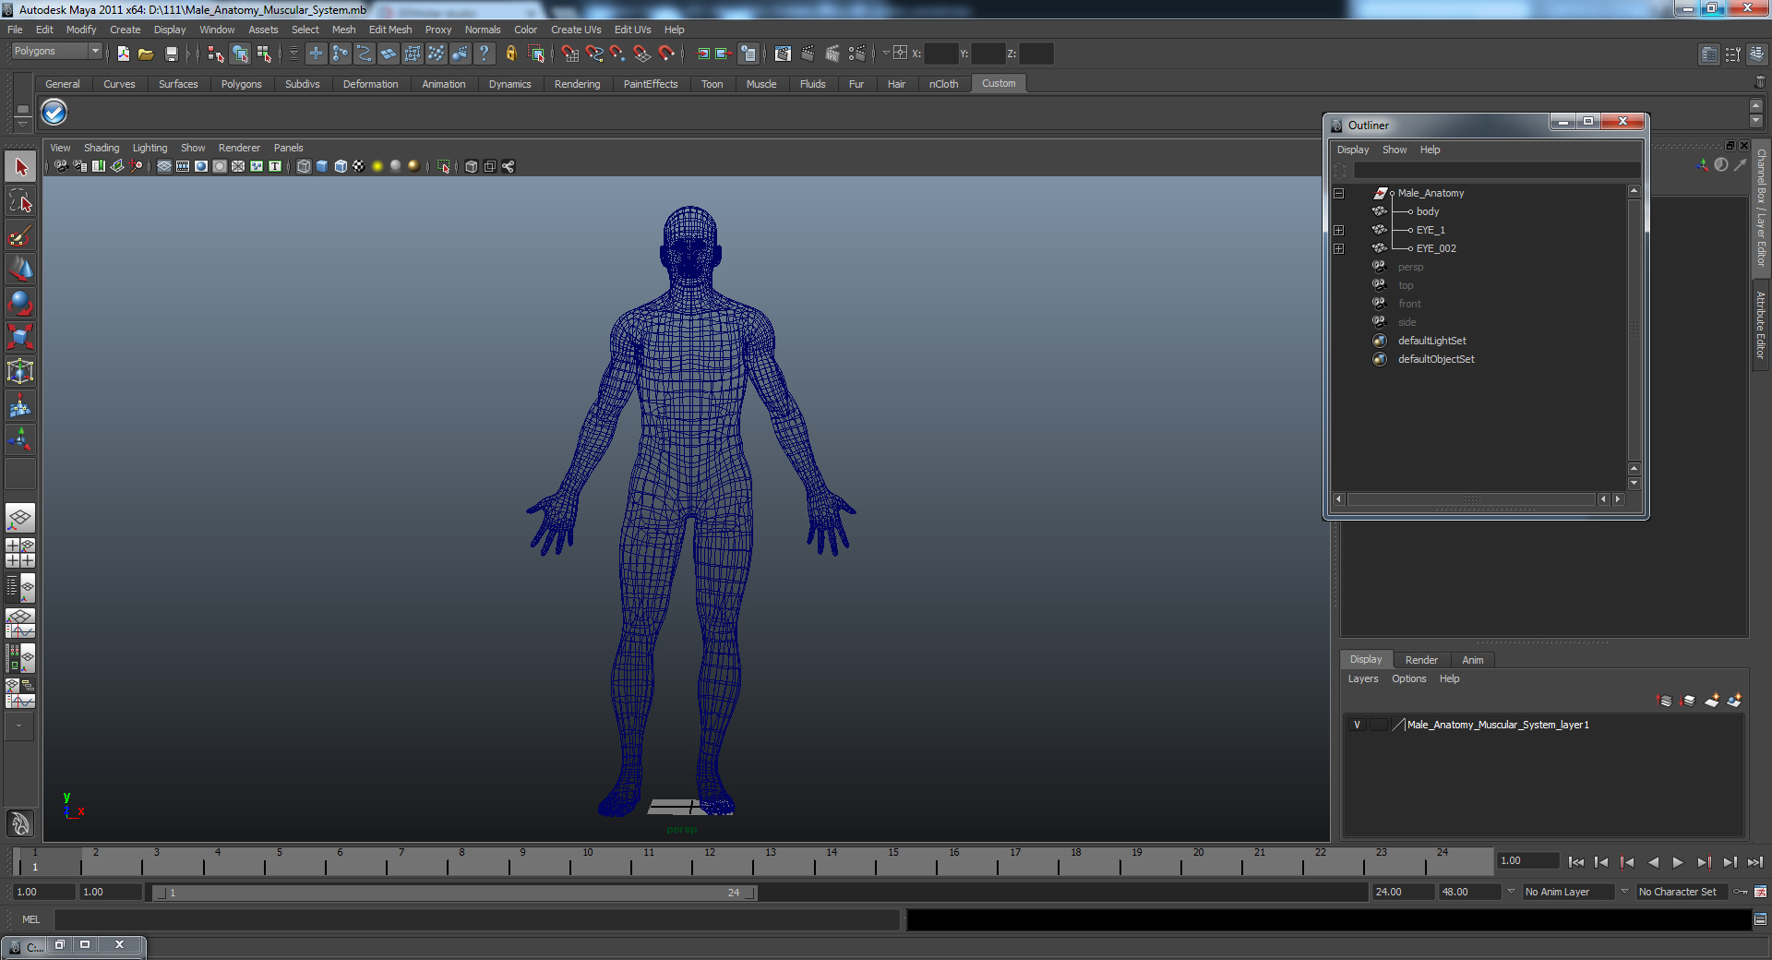Expand the EYE_1 node in Outliner
The width and height of the screenshot is (1772, 960).
tap(1338, 230)
